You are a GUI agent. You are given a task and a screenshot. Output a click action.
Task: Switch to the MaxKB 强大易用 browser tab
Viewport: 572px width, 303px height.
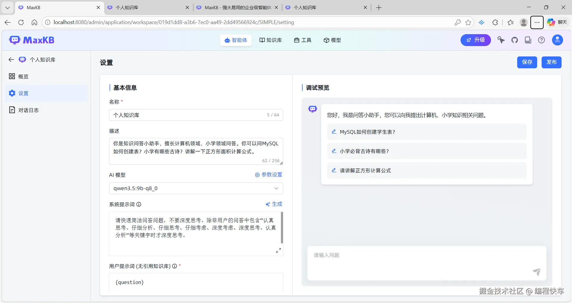click(x=237, y=8)
